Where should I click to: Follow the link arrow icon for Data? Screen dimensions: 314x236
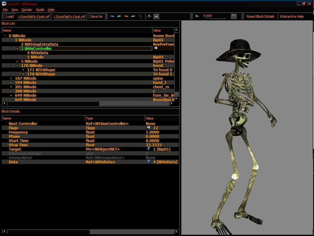click(x=148, y=162)
